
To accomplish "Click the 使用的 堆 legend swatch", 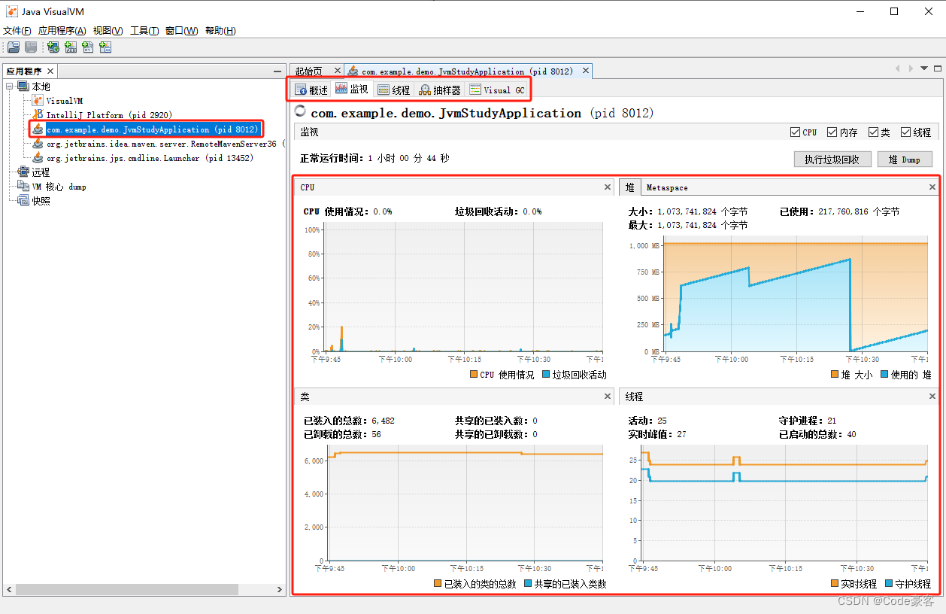I will tap(884, 374).
